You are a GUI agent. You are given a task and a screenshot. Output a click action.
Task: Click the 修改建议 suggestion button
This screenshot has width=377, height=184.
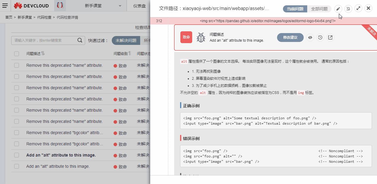pyautogui.click(x=290, y=37)
